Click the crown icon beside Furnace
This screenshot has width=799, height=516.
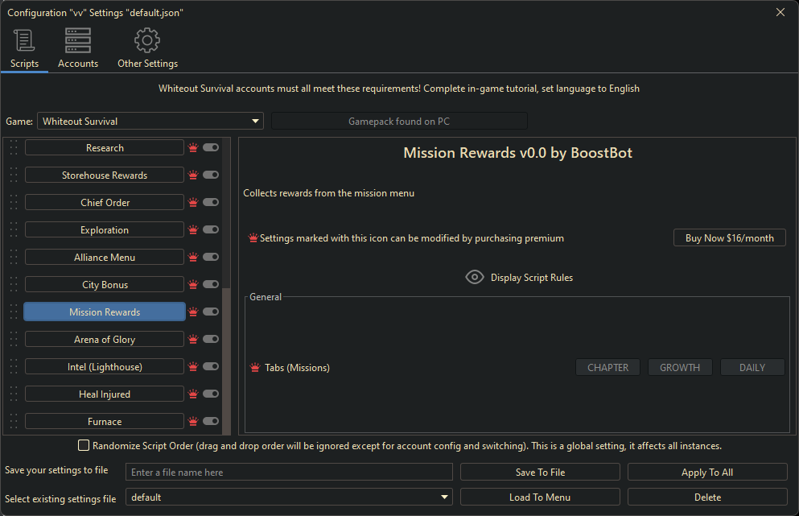click(x=193, y=421)
